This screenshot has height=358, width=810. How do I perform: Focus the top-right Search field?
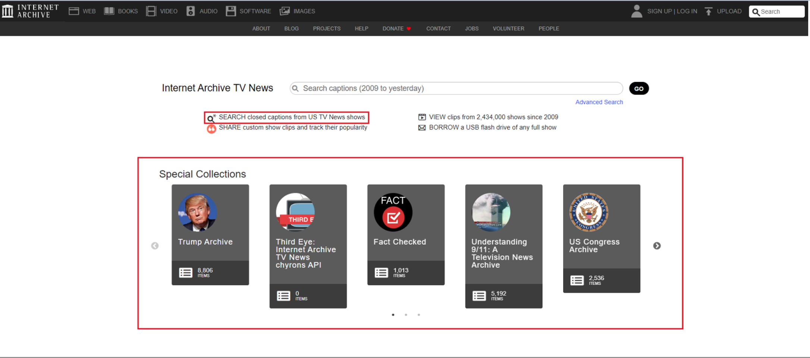point(777,12)
